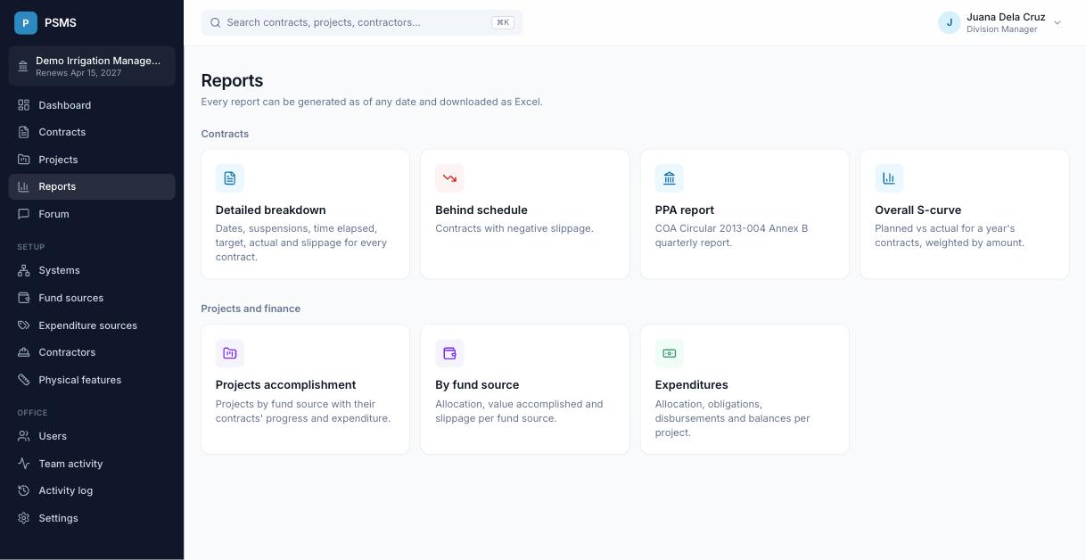The height and width of the screenshot is (560, 1086).
Task: Open the Projects accomplishment report title
Action: click(x=286, y=385)
